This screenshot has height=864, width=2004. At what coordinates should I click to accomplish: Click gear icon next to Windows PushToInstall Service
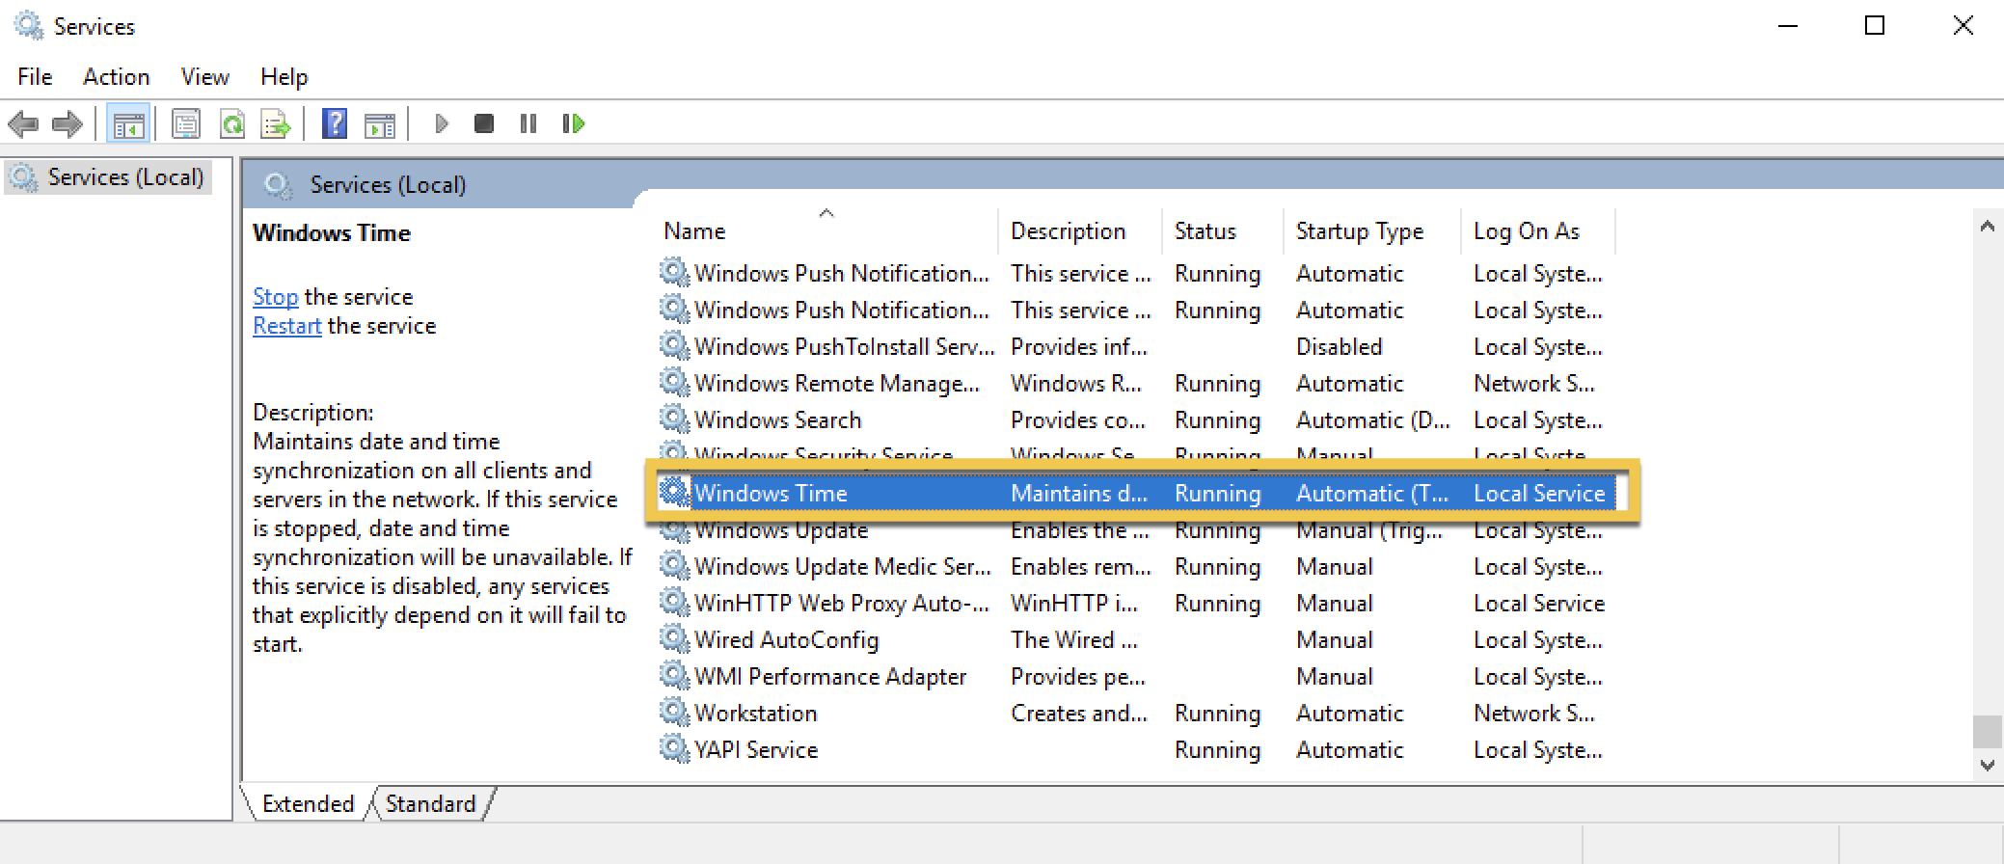click(674, 346)
